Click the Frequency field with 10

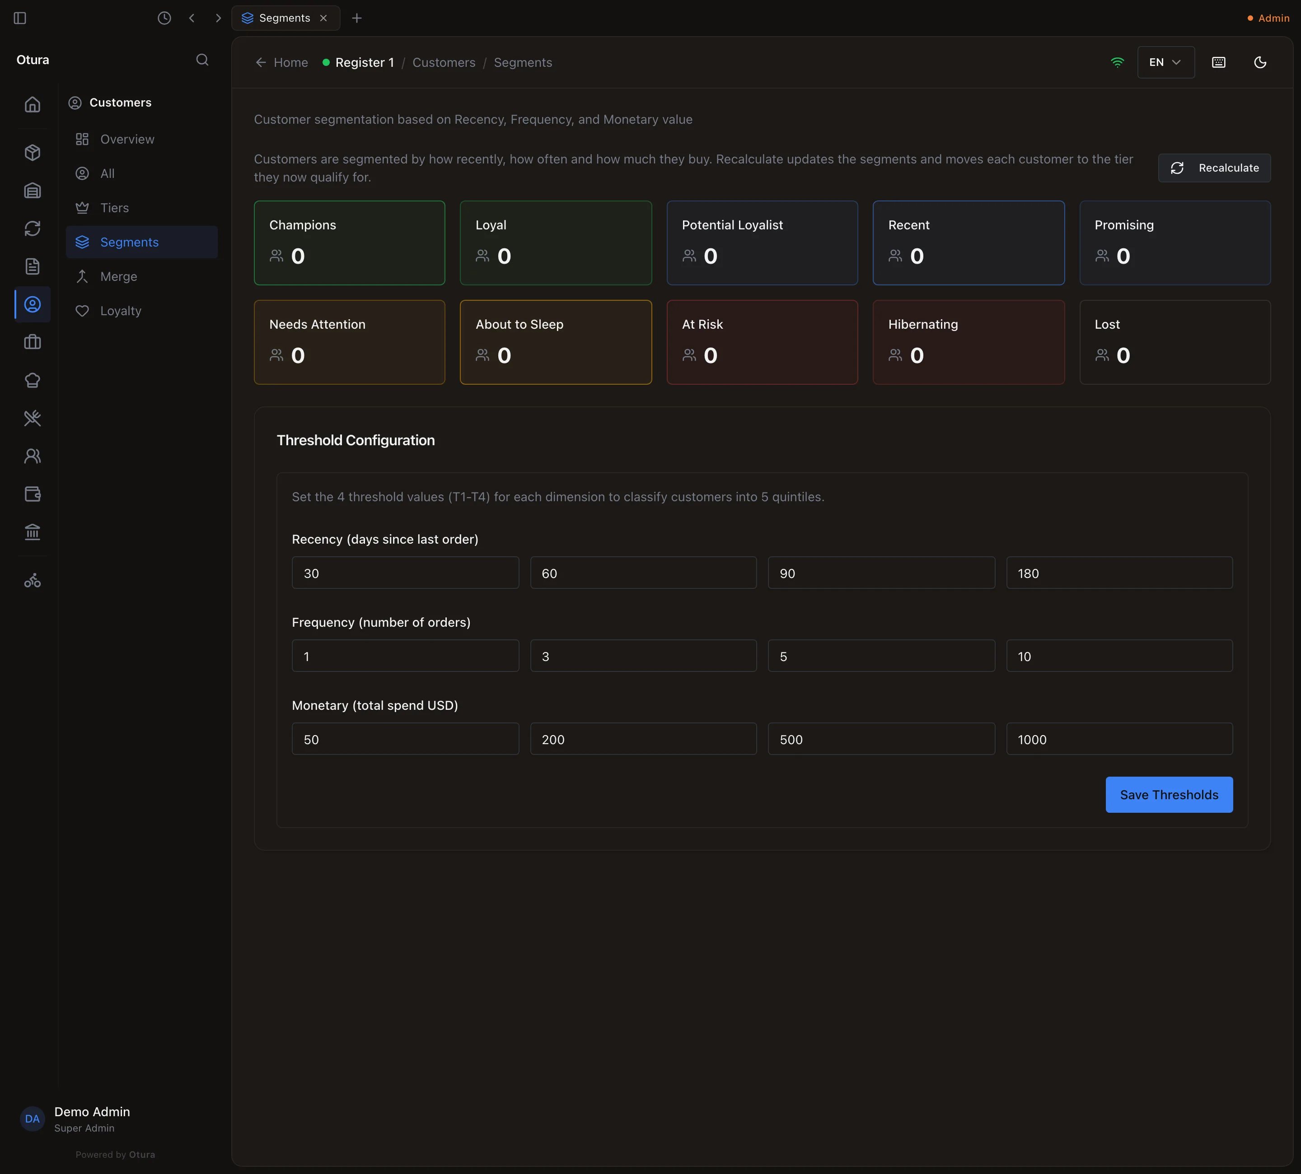(1119, 656)
